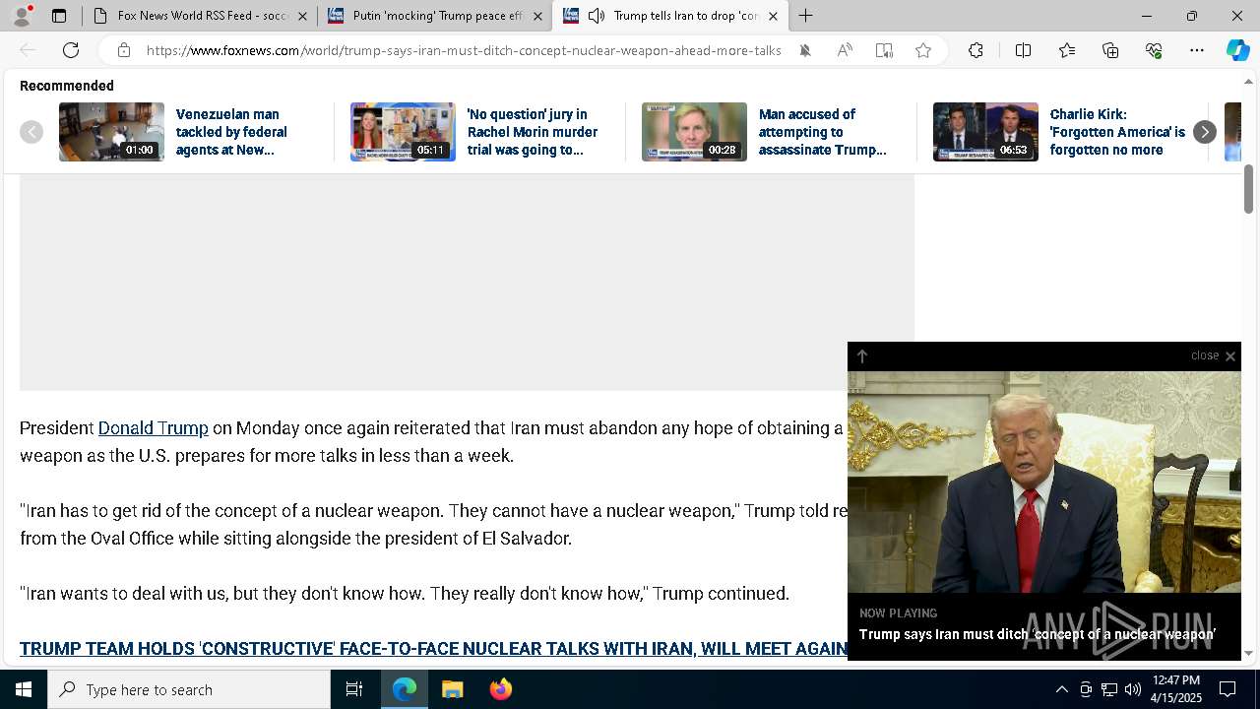Refresh the current page
The width and height of the screenshot is (1260, 709).
[71, 50]
